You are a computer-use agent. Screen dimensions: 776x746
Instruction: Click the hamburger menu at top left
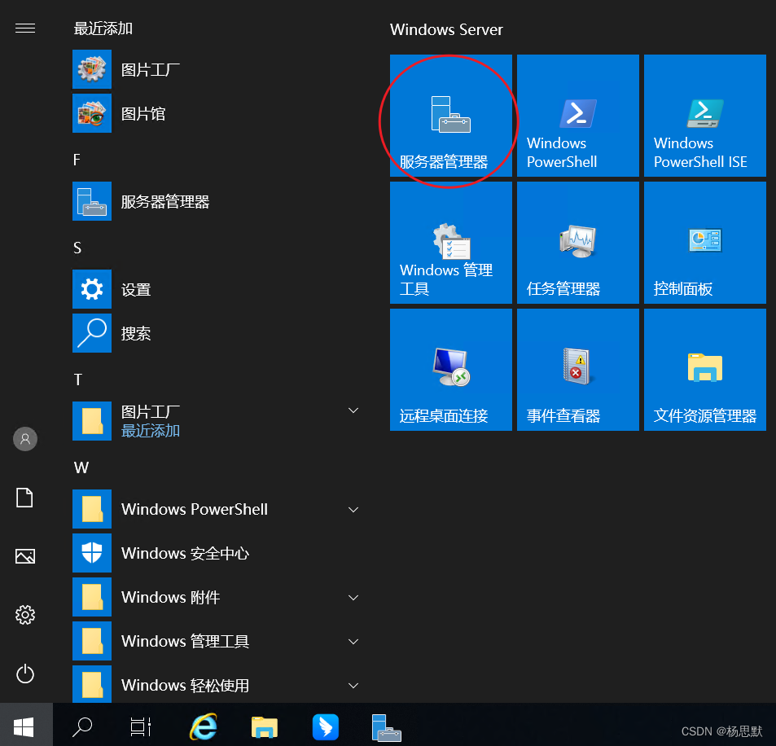point(25,29)
